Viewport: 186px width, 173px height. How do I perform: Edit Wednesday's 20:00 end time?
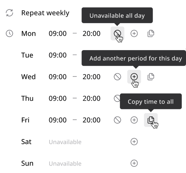click(x=91, y=77)
